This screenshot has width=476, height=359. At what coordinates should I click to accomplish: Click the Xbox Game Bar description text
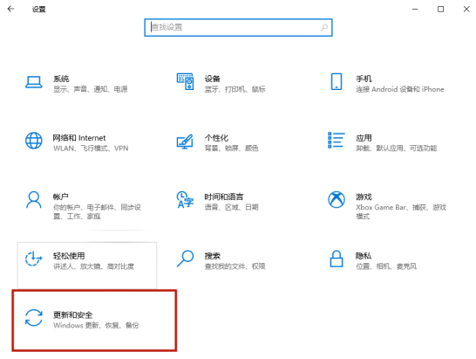tap(401, 211)
